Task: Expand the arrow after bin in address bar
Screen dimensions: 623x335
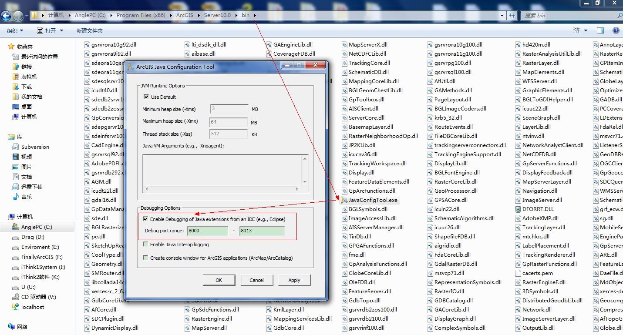Action: point(255,15)
